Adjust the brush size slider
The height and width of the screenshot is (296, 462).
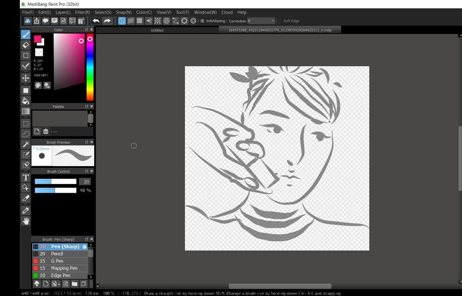(x=55, y=181)
